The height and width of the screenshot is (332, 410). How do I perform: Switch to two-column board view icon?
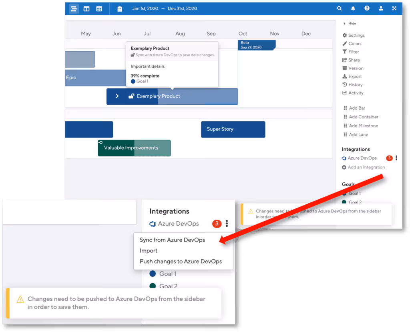[x=86, y=9]
